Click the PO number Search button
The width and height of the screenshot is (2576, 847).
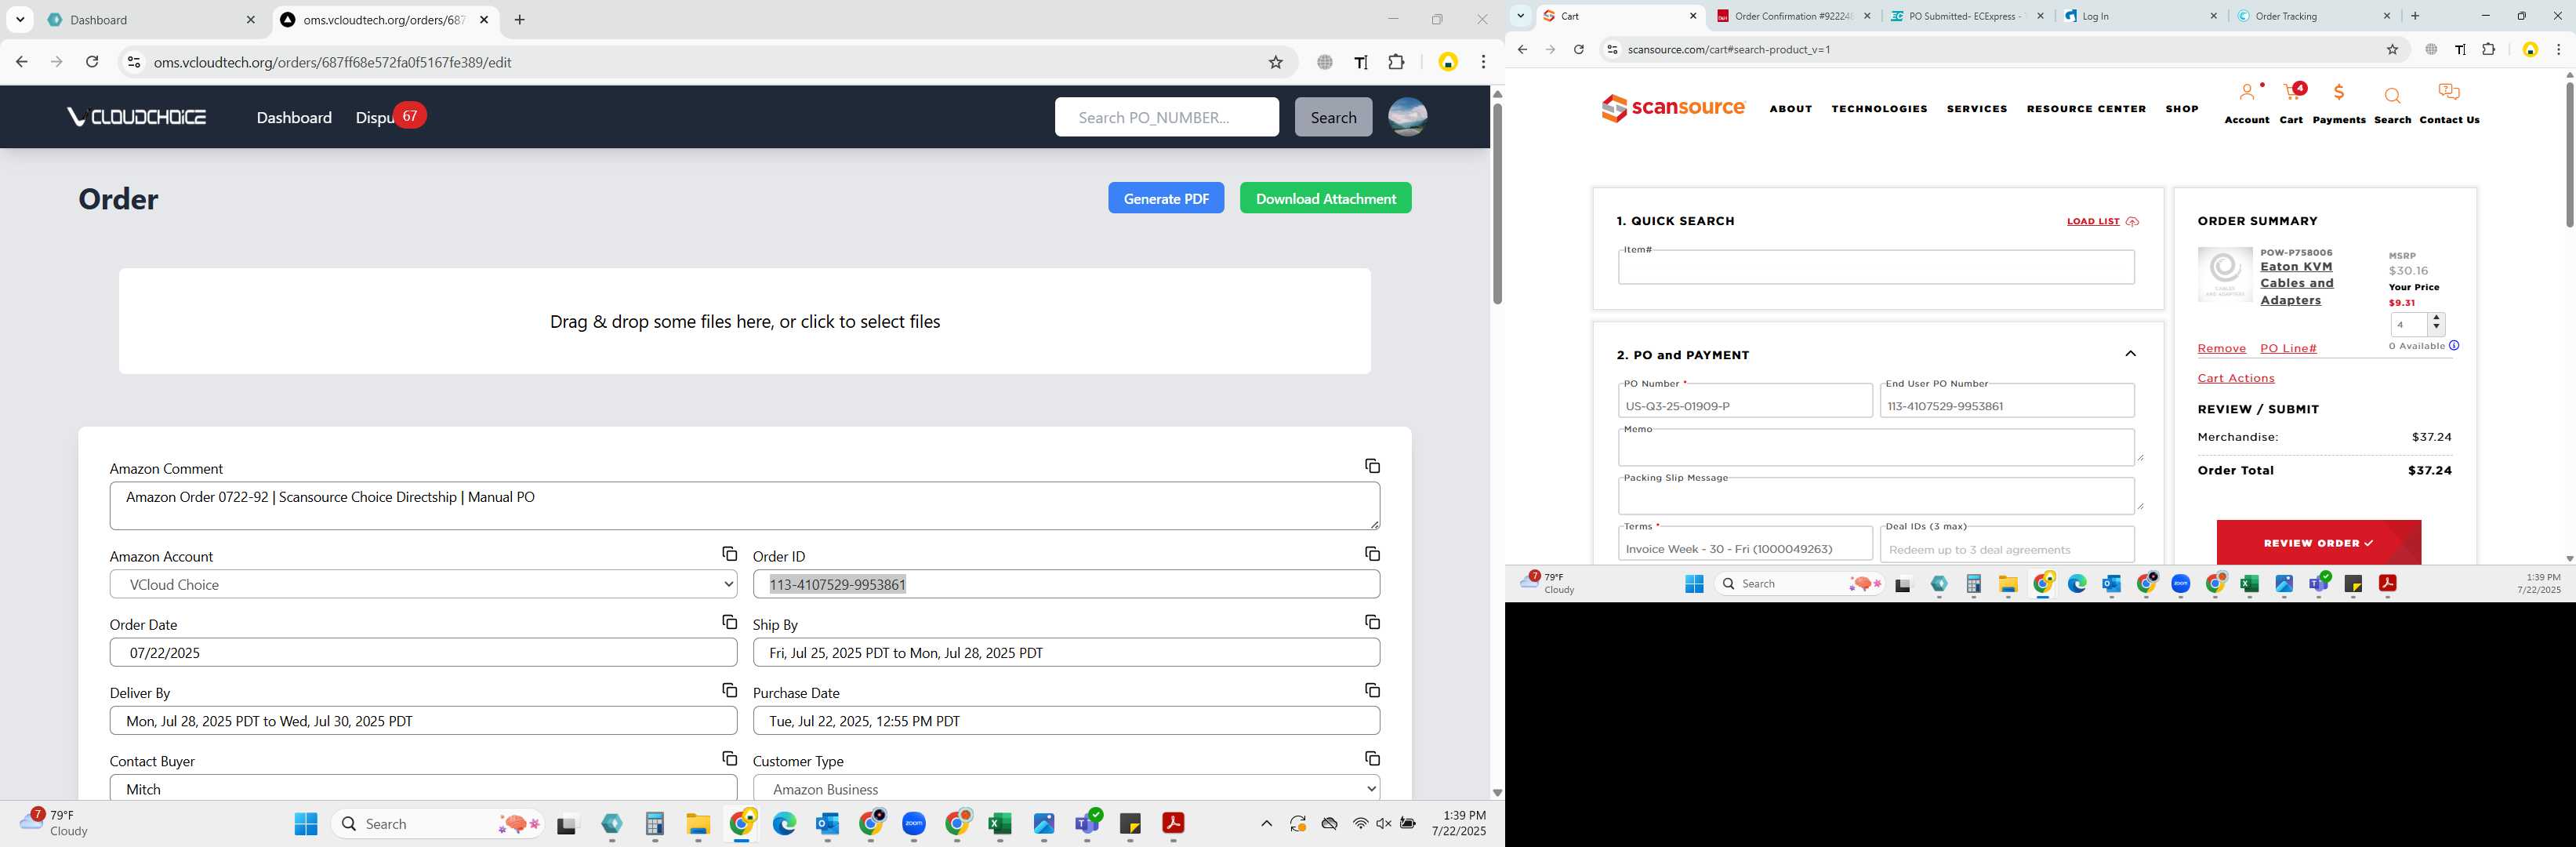coord(1333,117)
